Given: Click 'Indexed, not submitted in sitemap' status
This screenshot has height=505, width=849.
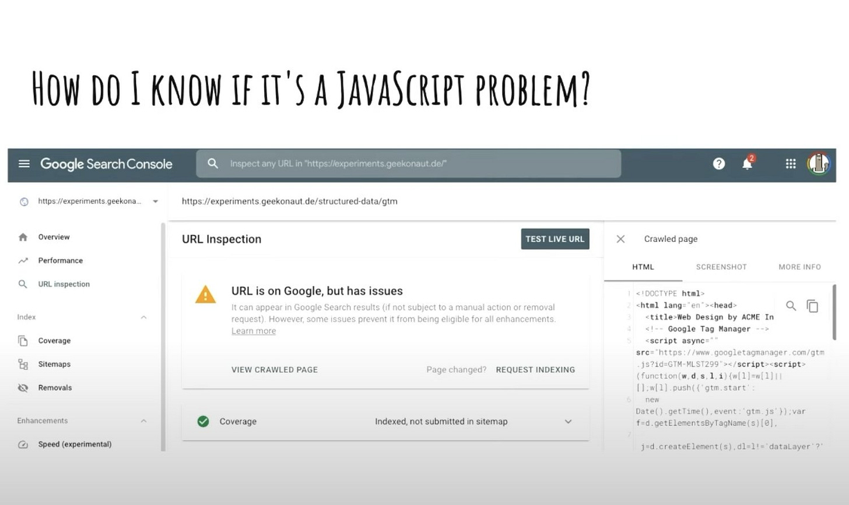Looking at the screenshot, I should click(441, 421).
